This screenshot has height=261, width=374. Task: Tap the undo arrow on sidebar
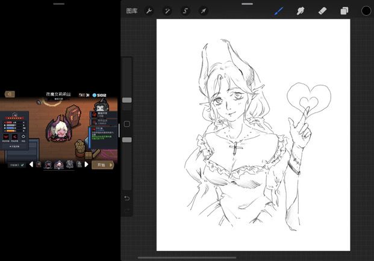[x=127, y=198]
